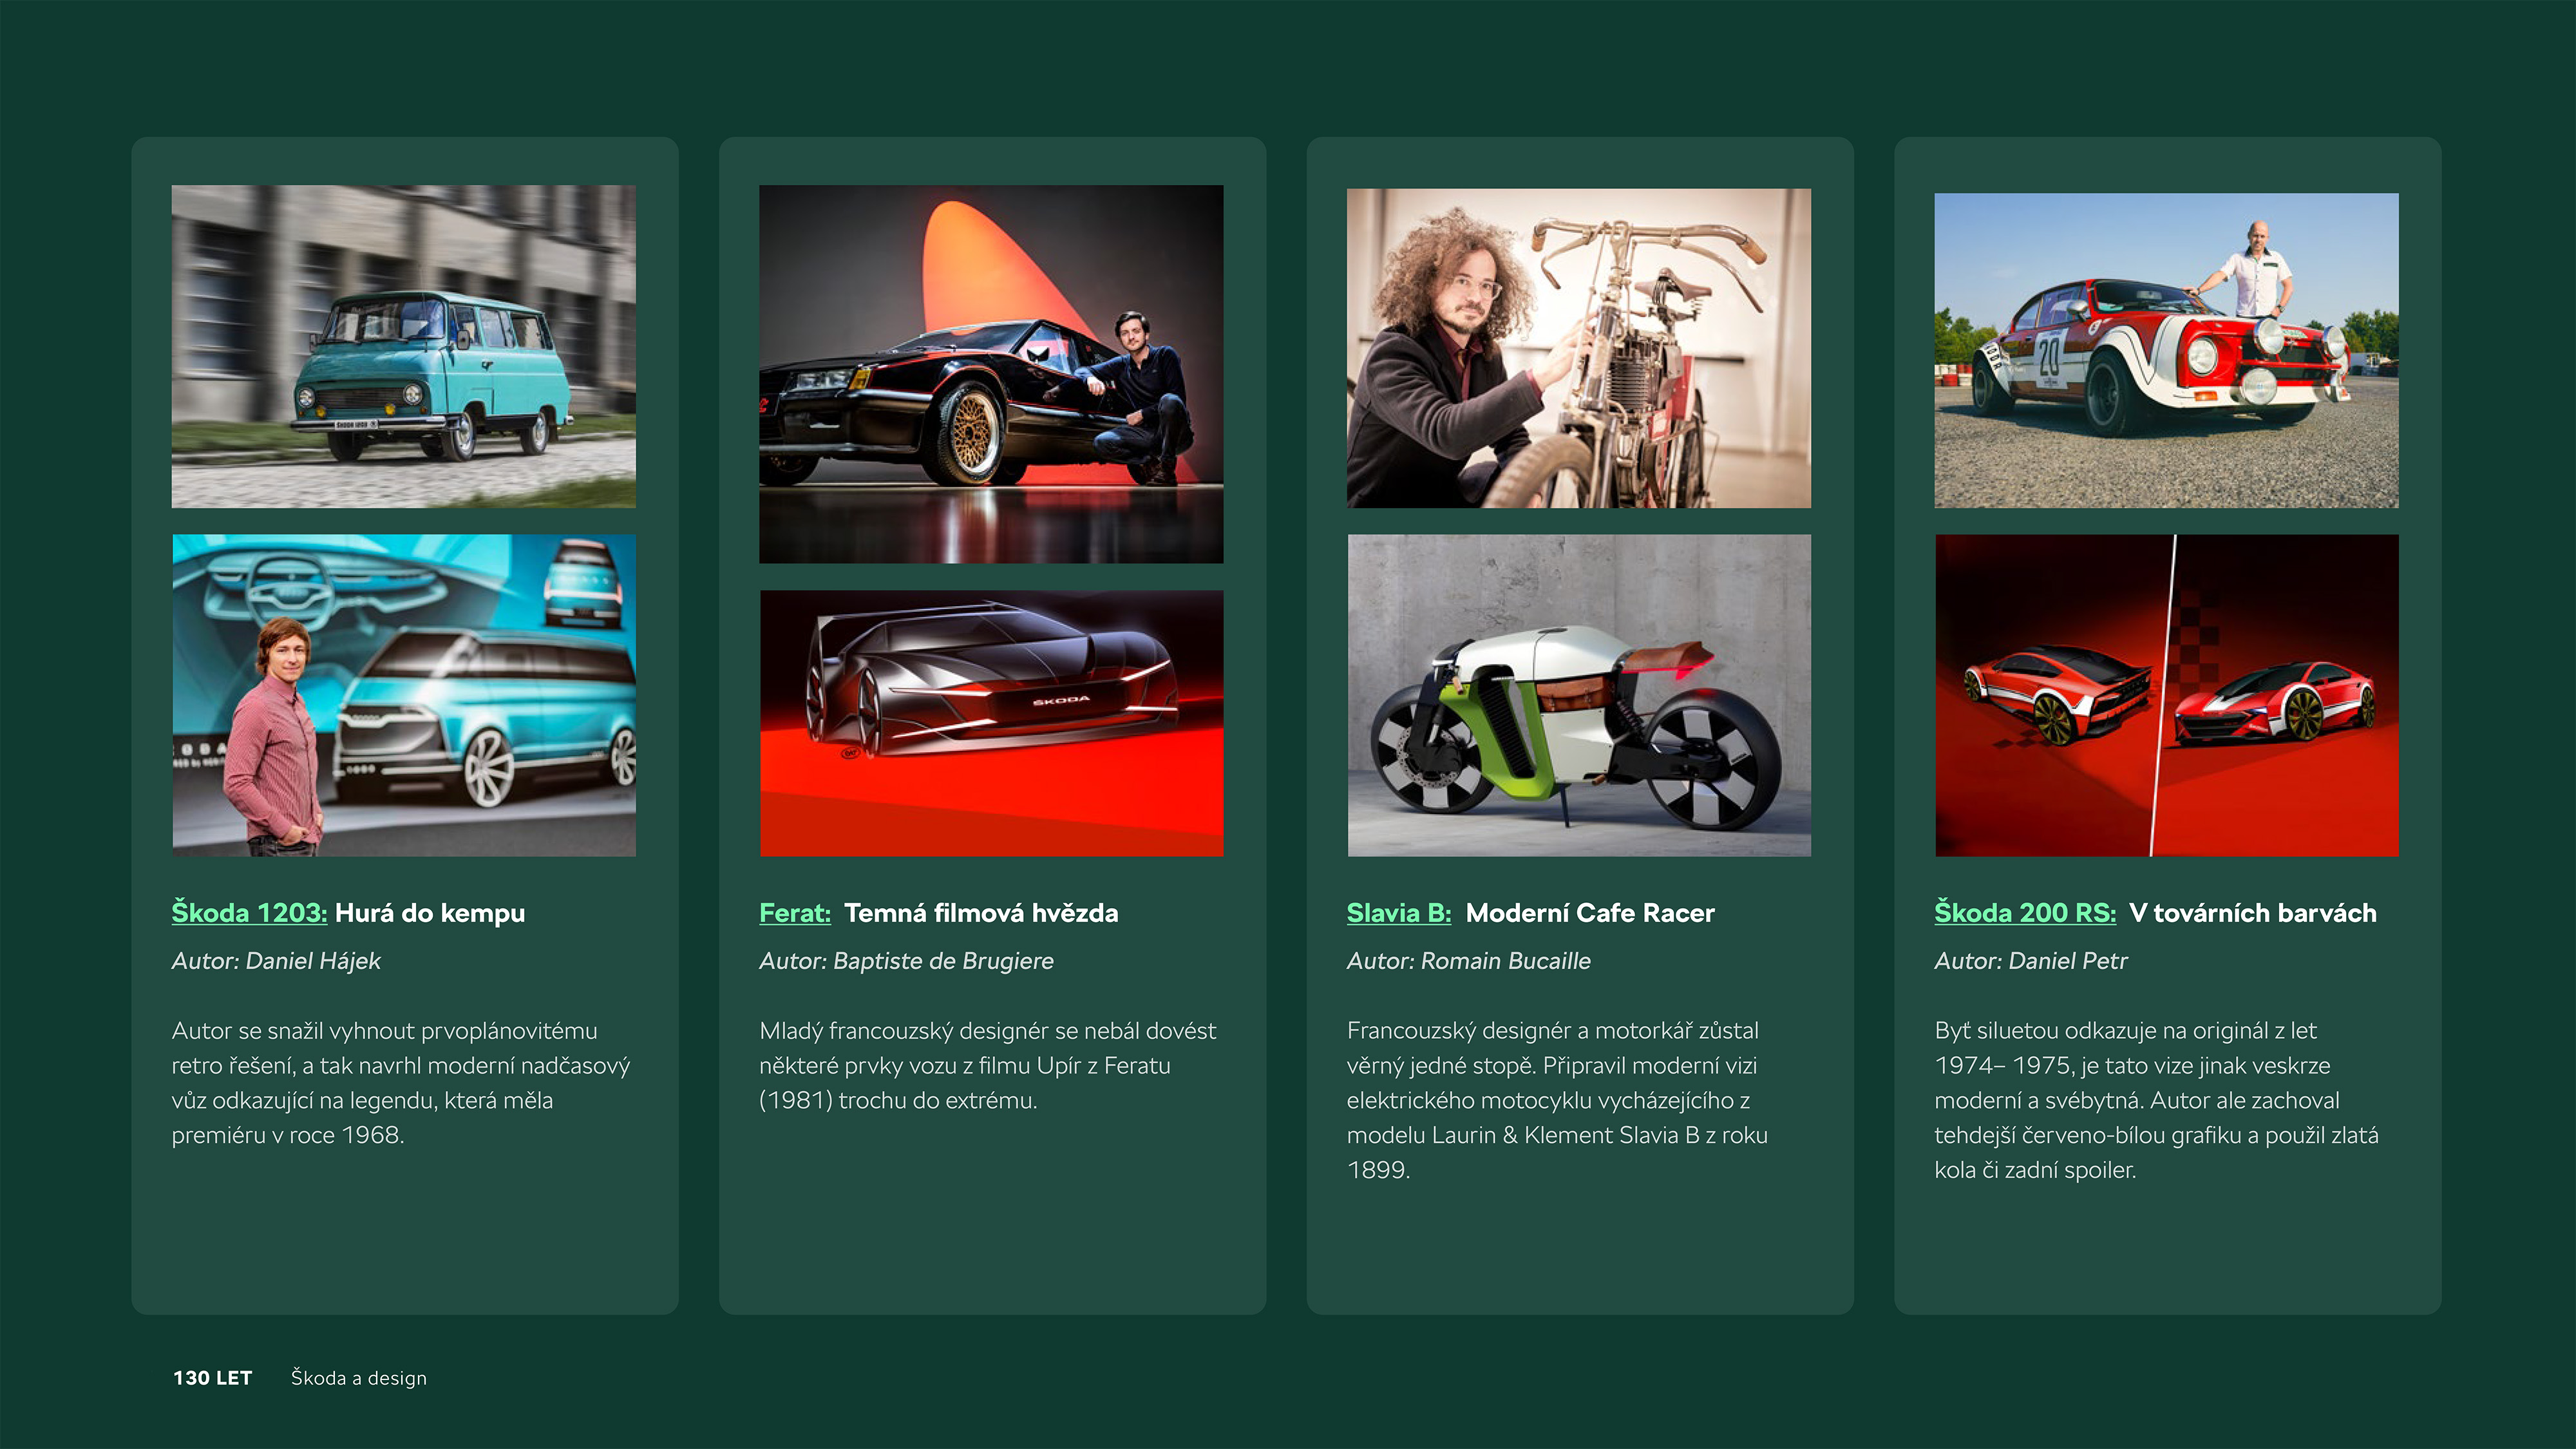Image resolution: width=2576 pixels, height=1449 pixels.
Task: Click the 'V továrních barvách' heading
Action: pyautogui.click(x=2253, y=912)
